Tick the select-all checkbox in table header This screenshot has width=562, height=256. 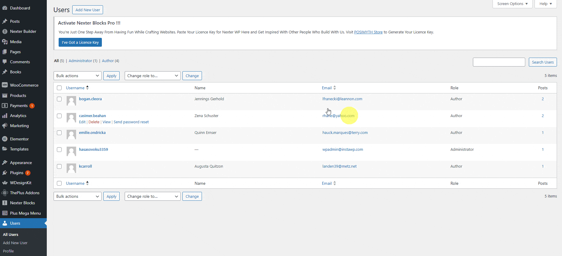pos(59,88)
